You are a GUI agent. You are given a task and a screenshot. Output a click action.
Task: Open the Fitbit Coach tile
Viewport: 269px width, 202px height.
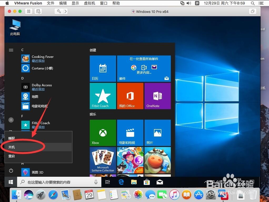coord(103,96)
